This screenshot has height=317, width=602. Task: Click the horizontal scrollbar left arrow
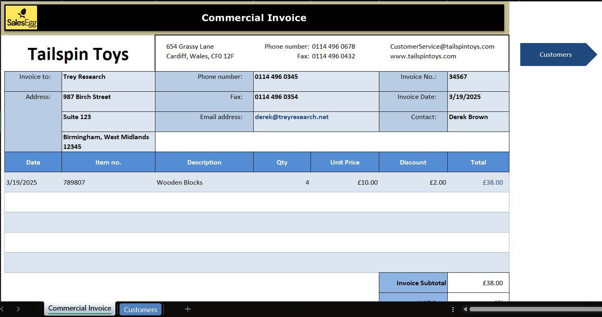[x=465, y=309]
